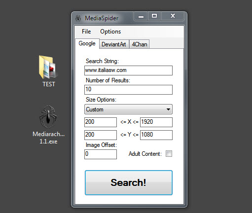Click the Search String input field
Viewport: 252px width, 213px height.
coord(128,71)
